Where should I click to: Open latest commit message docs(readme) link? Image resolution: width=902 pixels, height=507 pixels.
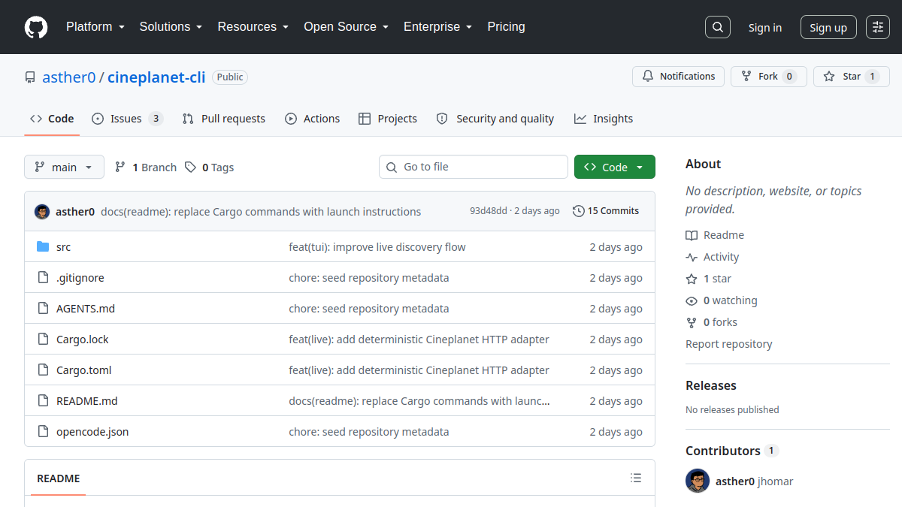pos(261,212)
